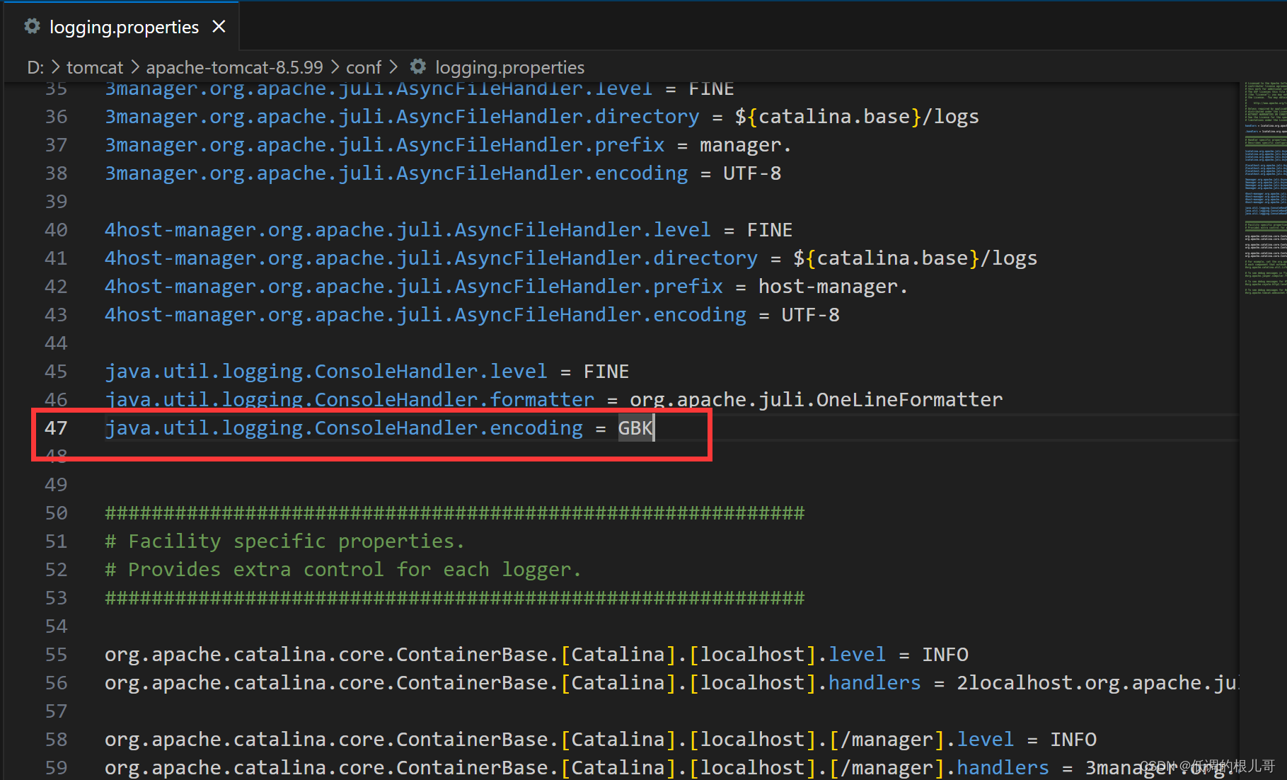This screenshot has width=1287, height=780.
Task: Click ConsoleHandler.encoding property key
Action: pyautogui.click(x=344, y=428)
